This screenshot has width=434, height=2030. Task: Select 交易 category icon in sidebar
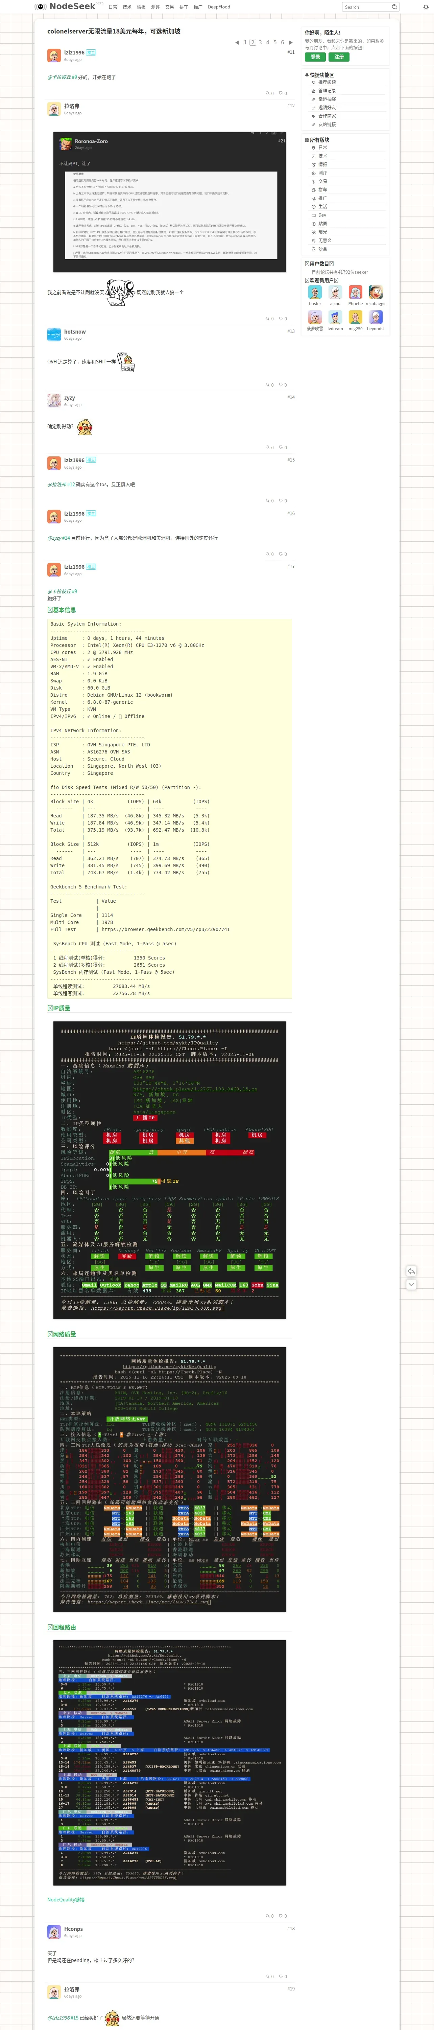313,181
